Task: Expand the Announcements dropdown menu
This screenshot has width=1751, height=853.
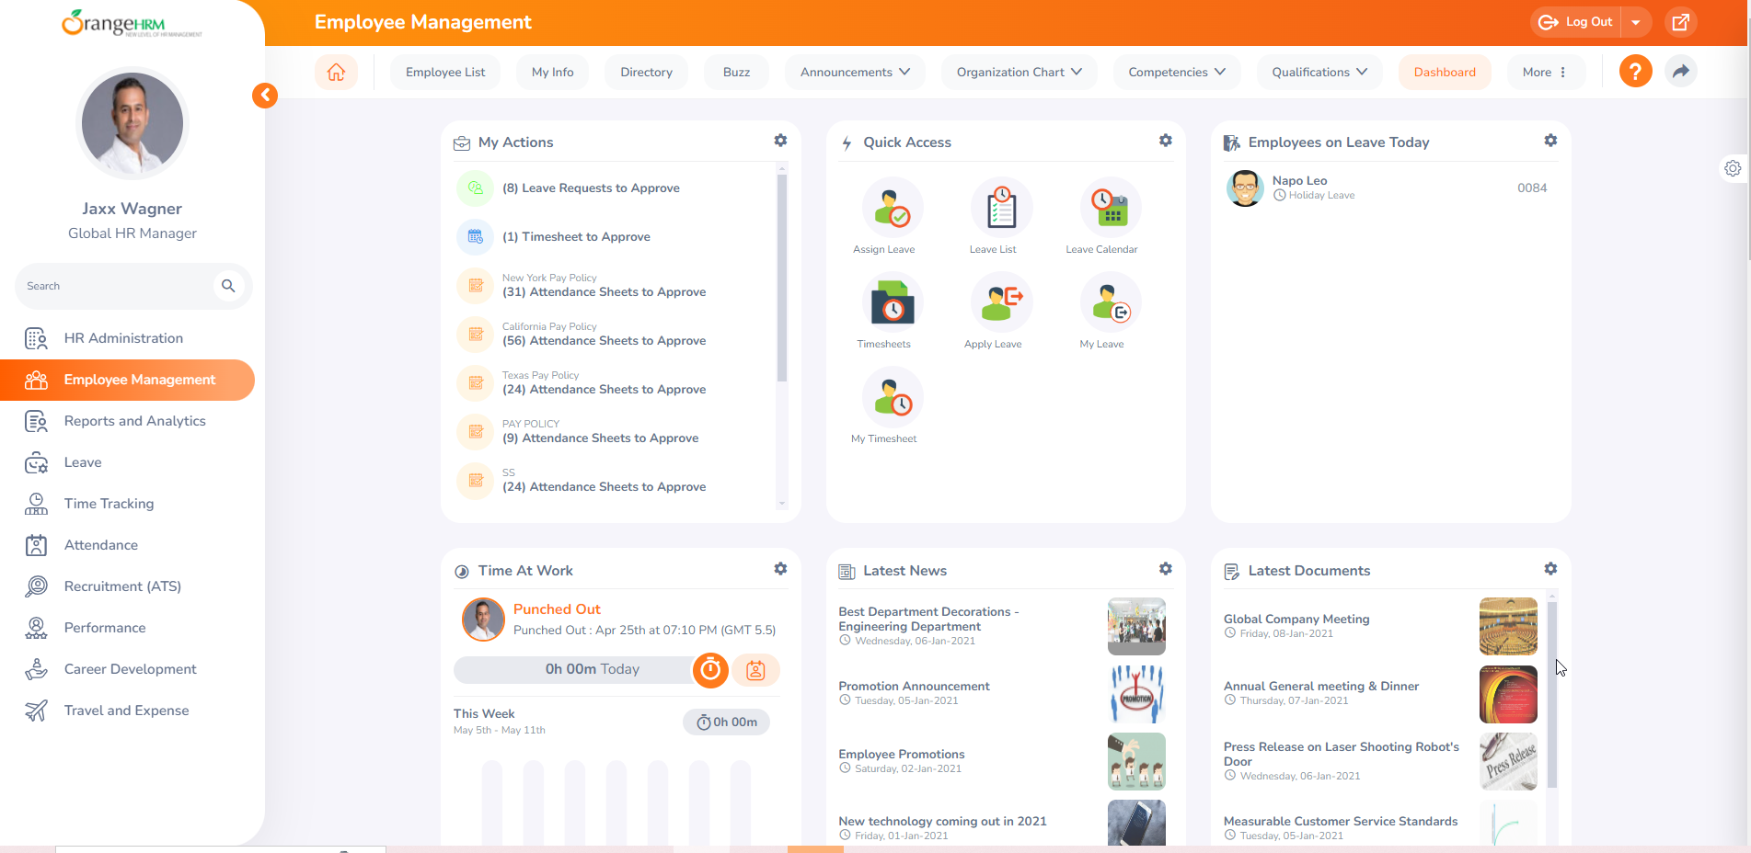Action: (x=855, y=72)
